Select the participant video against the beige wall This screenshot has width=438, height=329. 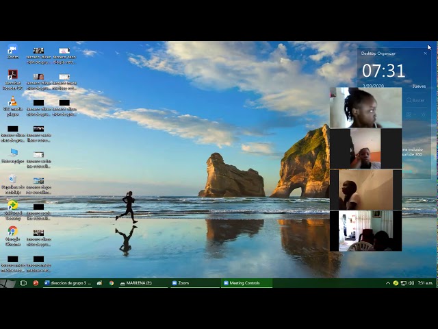tap(365, 190)
